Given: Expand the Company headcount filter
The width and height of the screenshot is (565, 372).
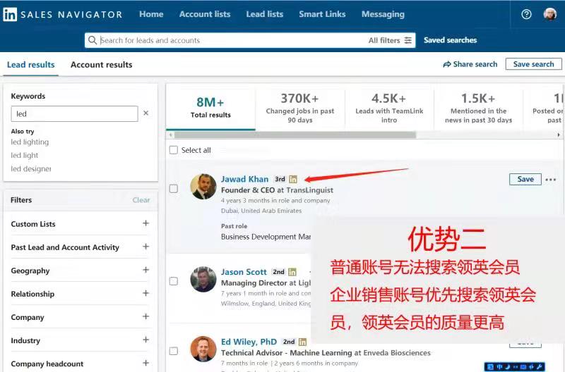Looking at the screenshot, I should point(145,363).
